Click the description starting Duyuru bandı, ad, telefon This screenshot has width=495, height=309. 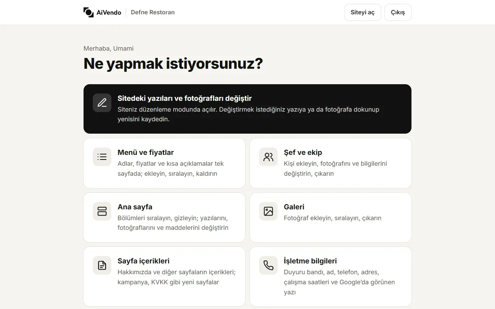pyautogui.click(x=339, y=282)
